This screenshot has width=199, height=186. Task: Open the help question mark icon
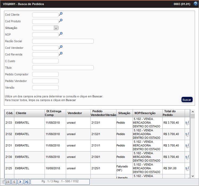(196, 4)
